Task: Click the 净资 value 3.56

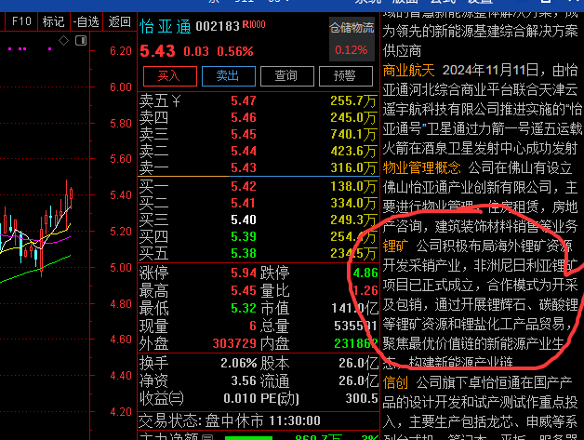Action: click(x=244, y=380)
